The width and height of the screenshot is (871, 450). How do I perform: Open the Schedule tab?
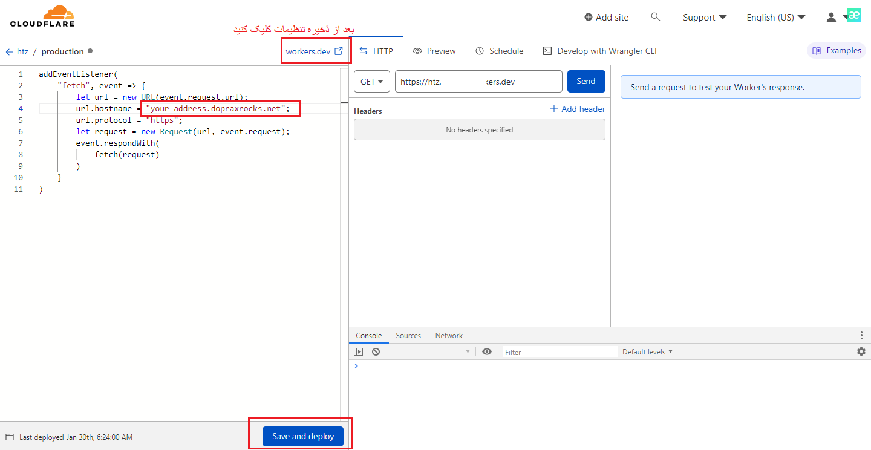tap(500, 51)
